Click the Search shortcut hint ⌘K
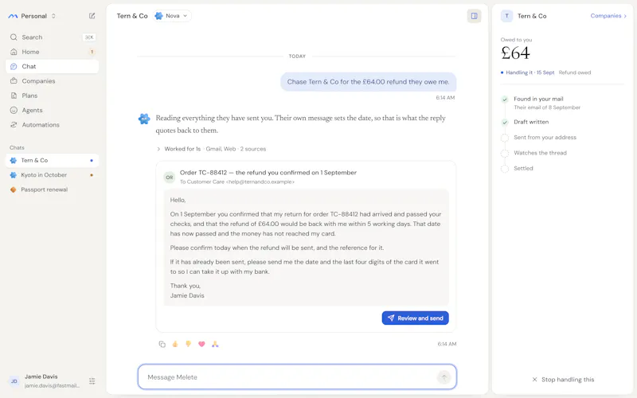637x398 pixels. click(x=89, y=37)
